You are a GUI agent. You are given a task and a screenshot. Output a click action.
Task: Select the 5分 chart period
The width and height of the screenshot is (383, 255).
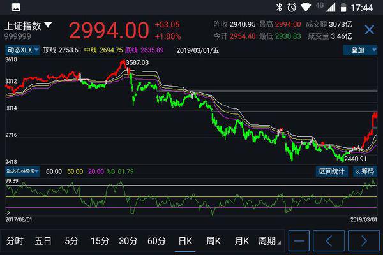coord(71,241)
